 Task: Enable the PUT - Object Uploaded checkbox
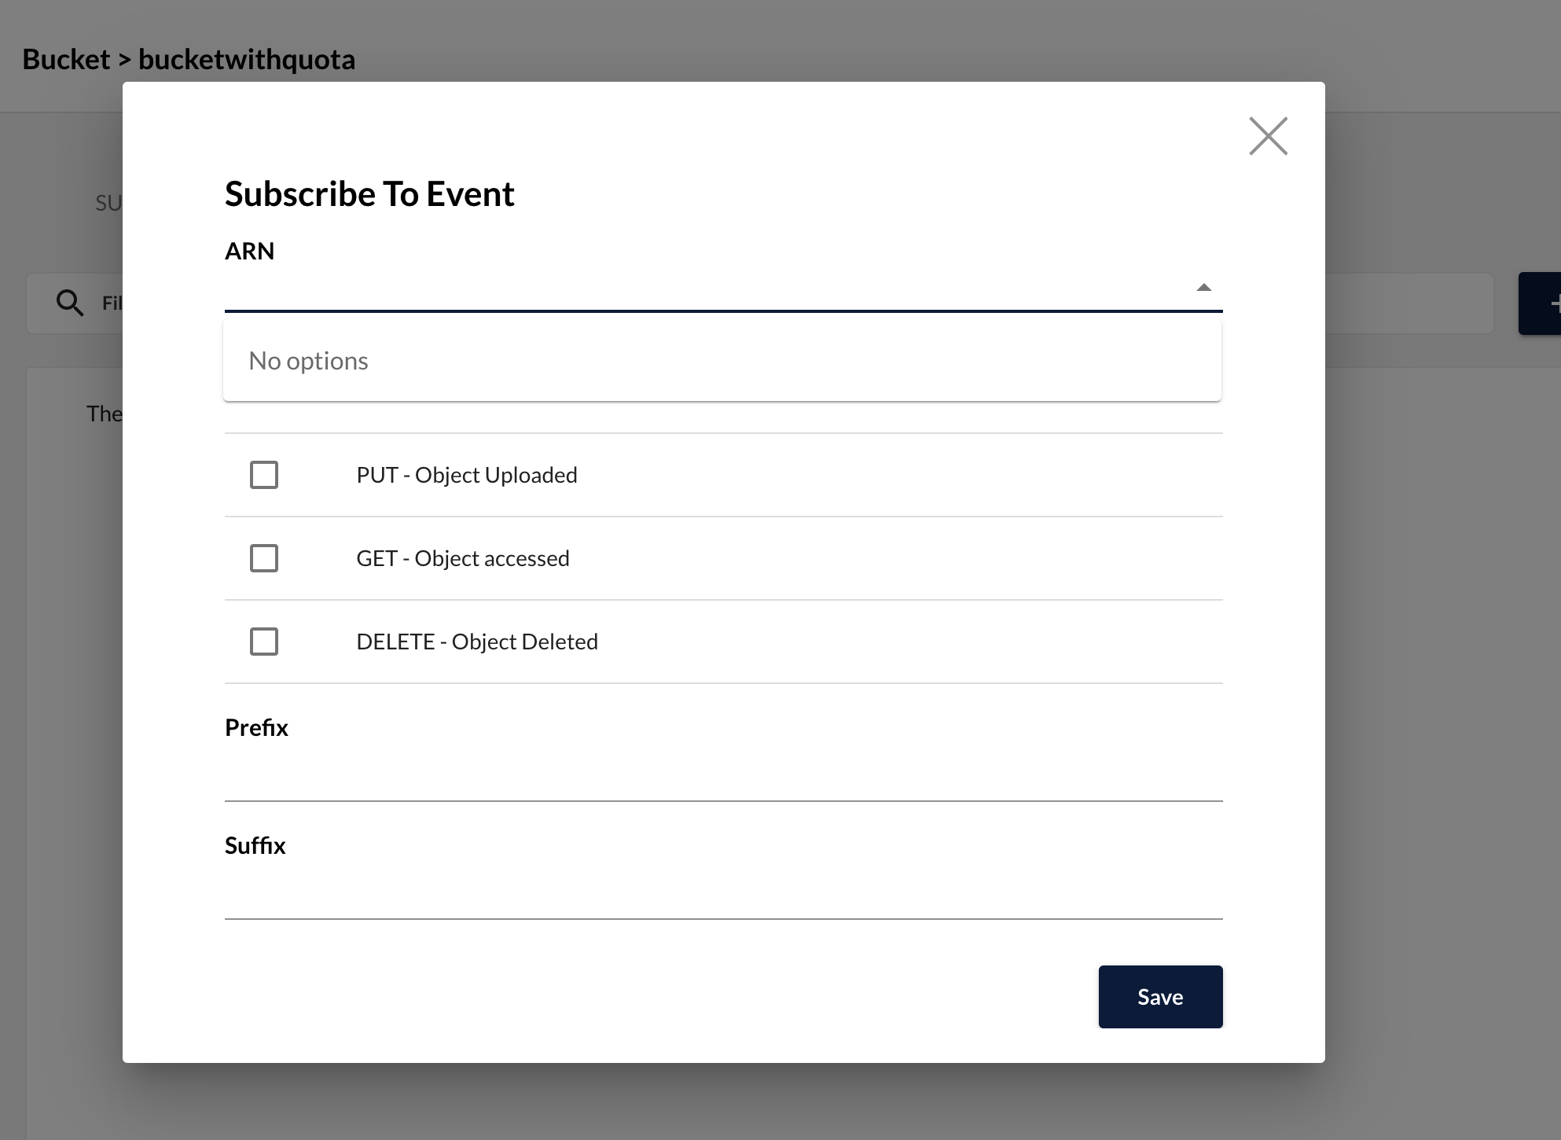click(x=264, y=475)
